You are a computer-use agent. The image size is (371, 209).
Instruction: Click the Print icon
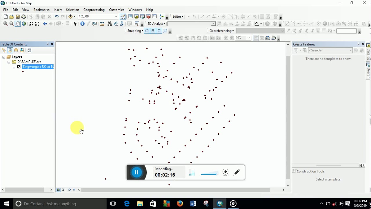click(x=24, y=17)
